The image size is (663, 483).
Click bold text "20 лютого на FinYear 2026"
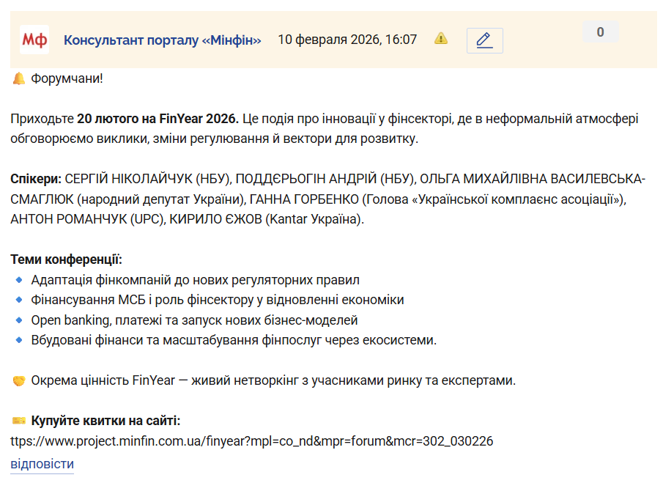coord(158,119)
